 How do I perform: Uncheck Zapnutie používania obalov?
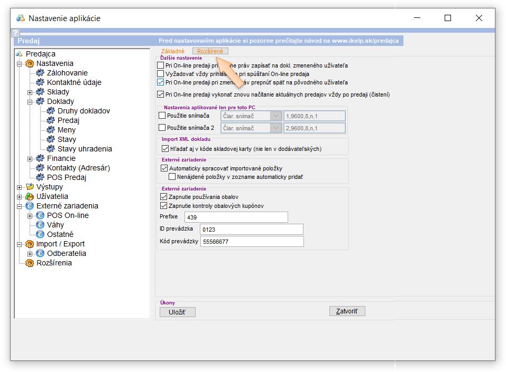164,197
